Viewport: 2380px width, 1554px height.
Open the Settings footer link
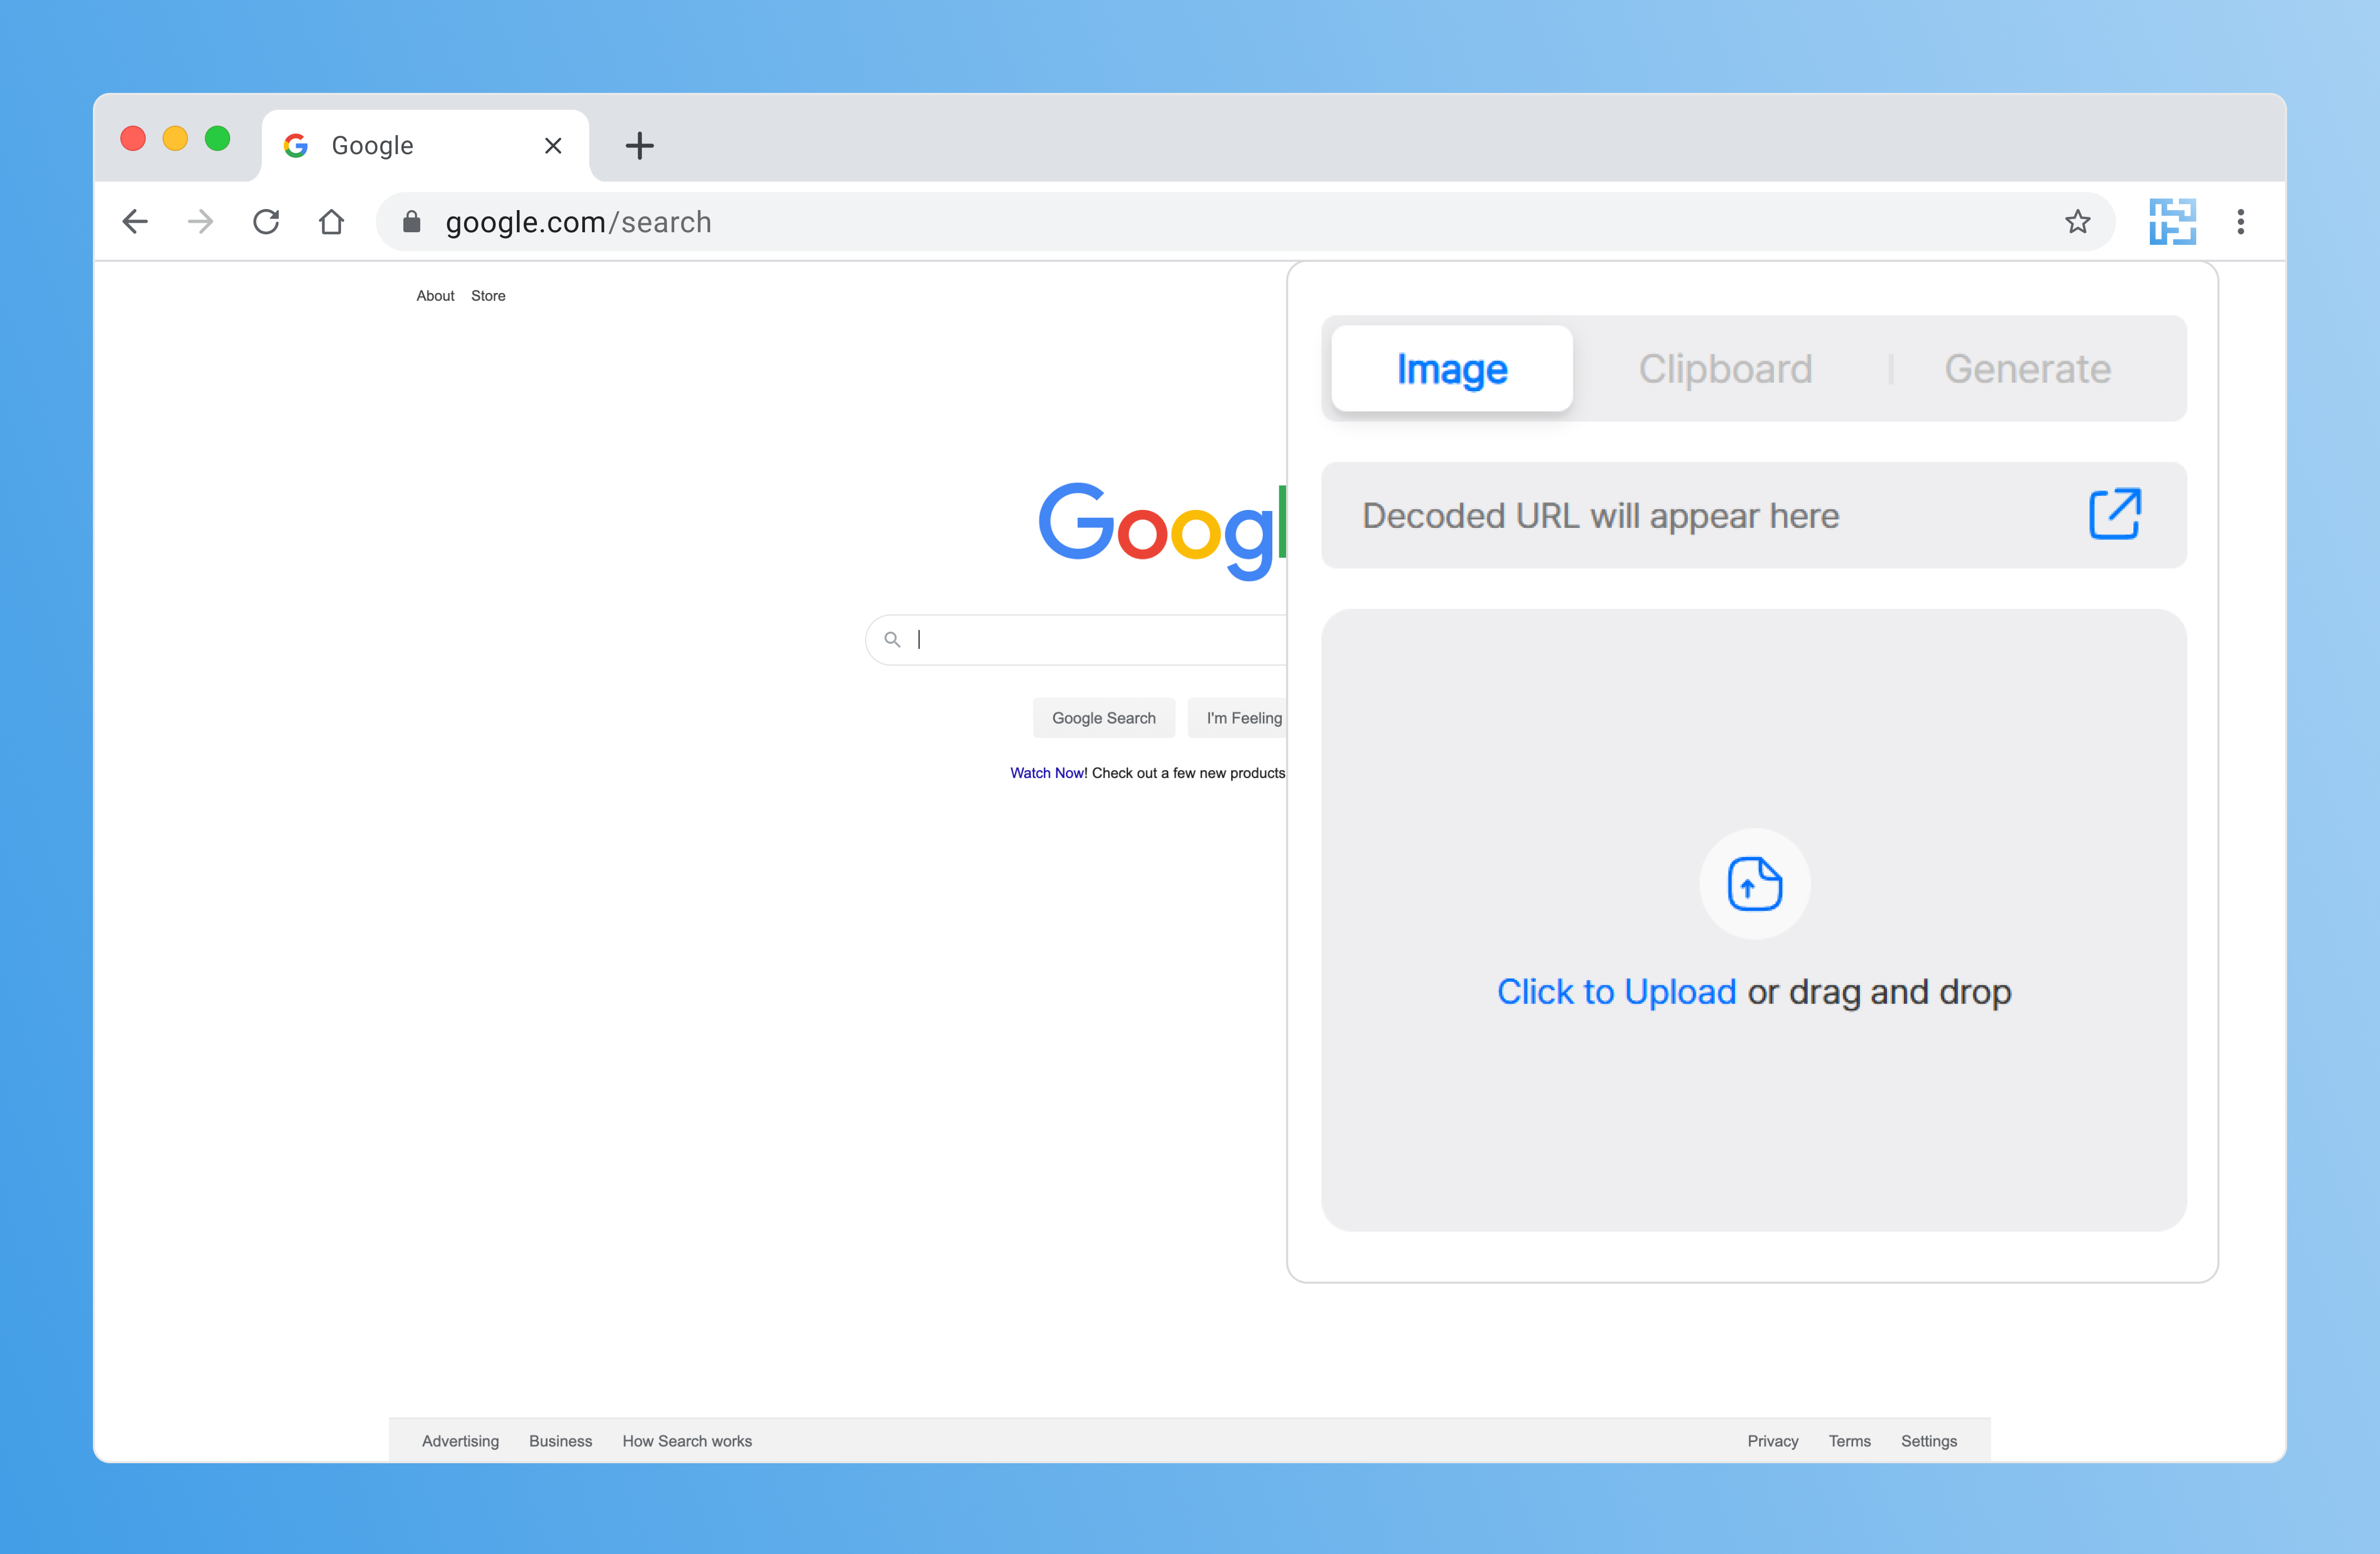1929,1441
